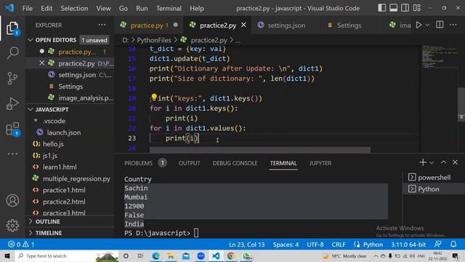Change end of line sequence CRLF
Viewport: 465px width, 262px height.
pos(339,245)
